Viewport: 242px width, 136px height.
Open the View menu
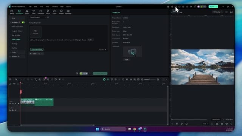47,7
